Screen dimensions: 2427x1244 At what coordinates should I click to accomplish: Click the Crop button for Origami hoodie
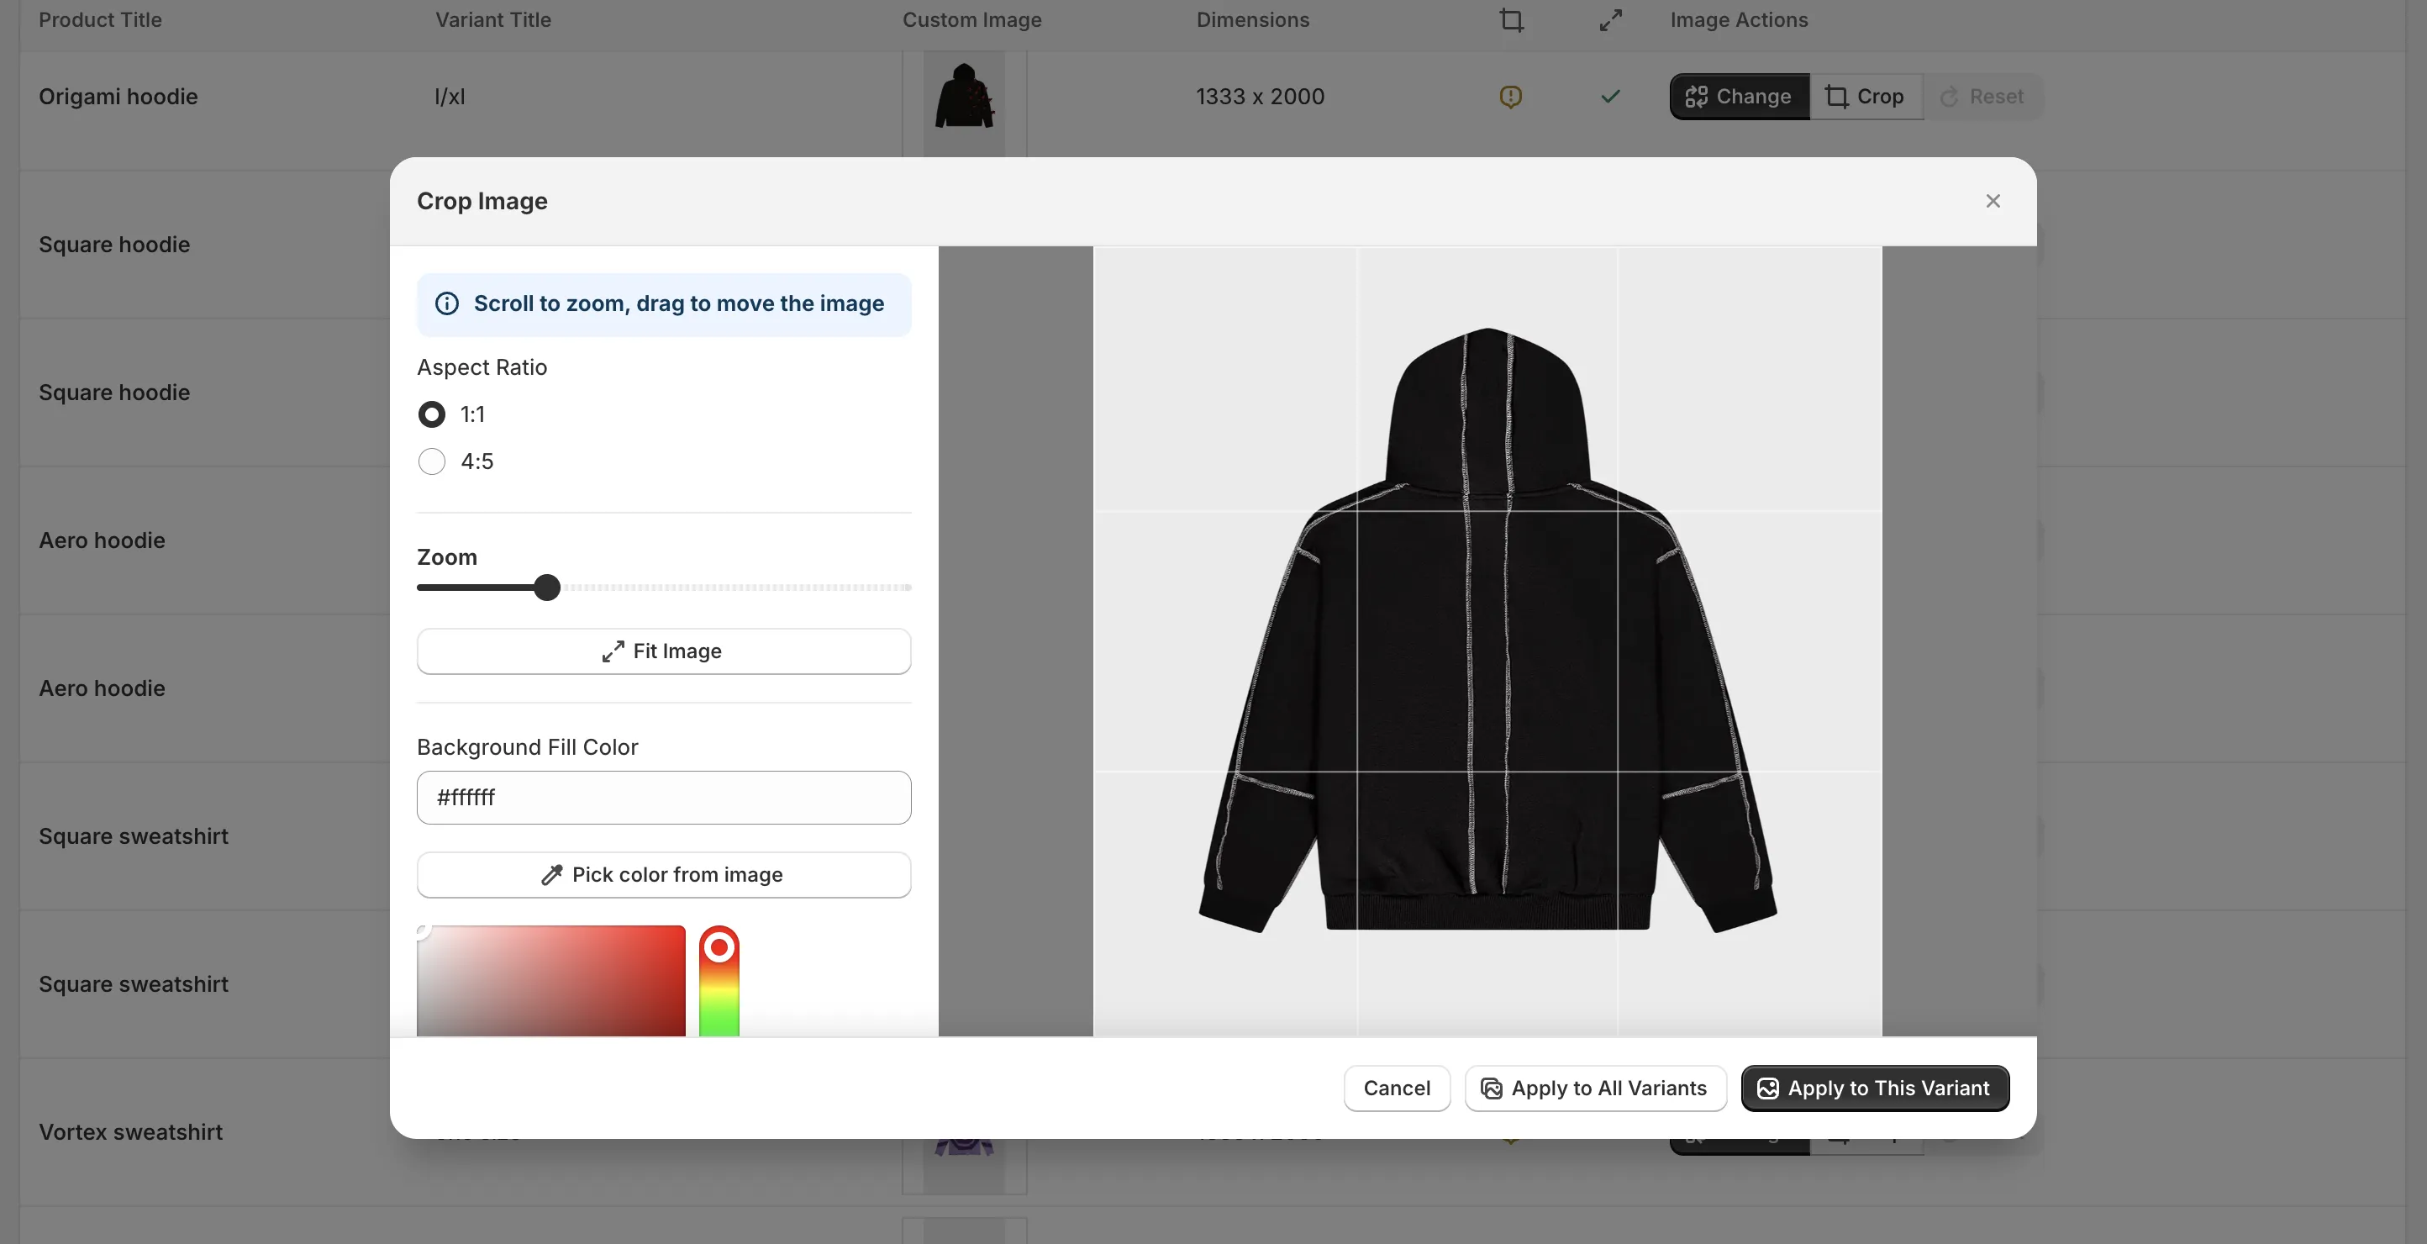[x=1865, y=96]
